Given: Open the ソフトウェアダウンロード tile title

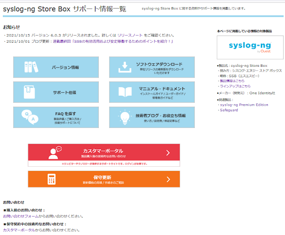Looking at the screenshot, I should tap(159, 64).
